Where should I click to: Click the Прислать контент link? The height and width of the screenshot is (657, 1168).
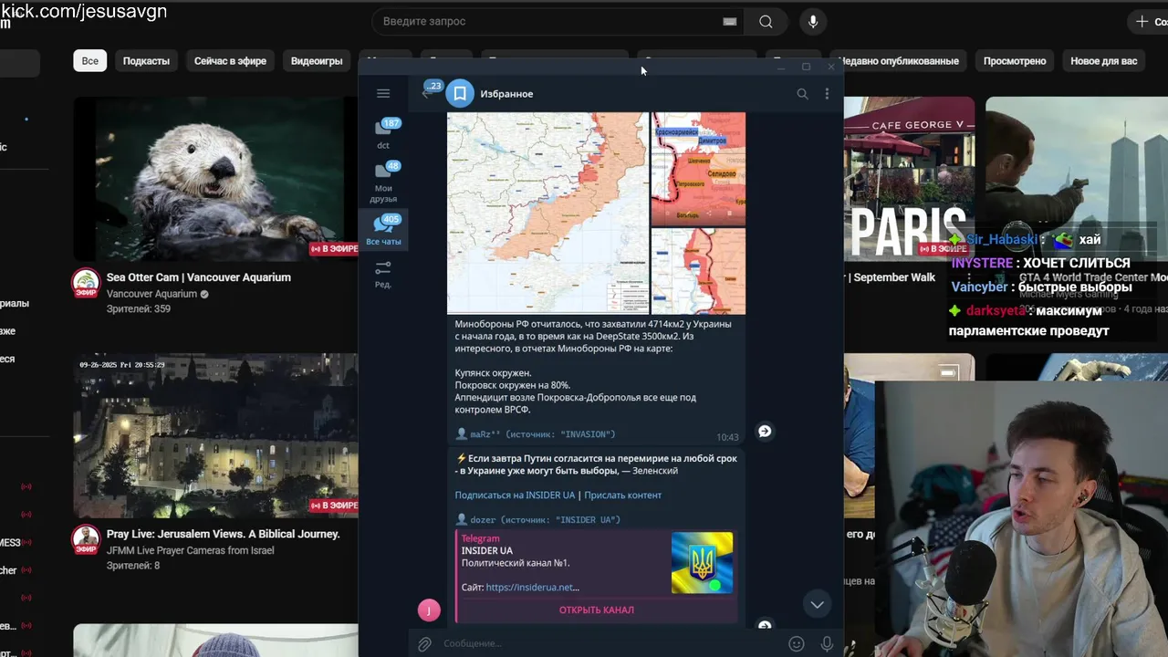pyautogui.click(x=622, y=495)
